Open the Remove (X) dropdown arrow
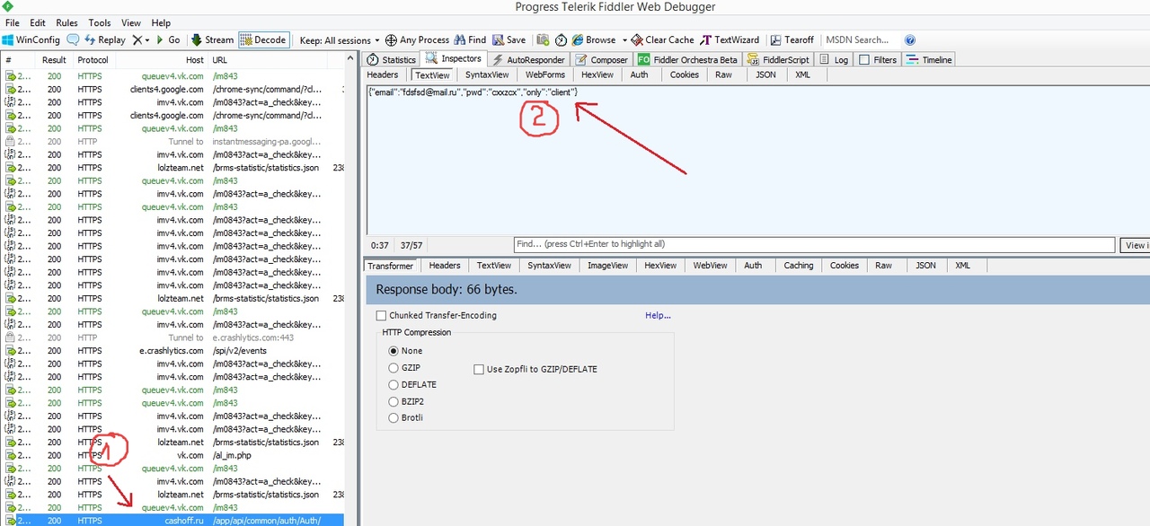The height and width of the screenshot is (526, 1150). coord(146,40)
